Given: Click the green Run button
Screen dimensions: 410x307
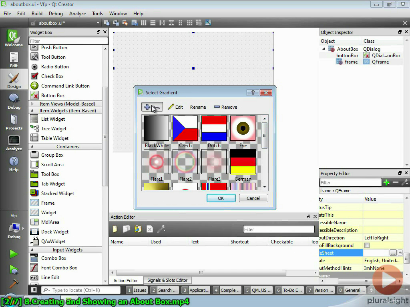Looking at the screenshot, I should click(x=14, y=254).
